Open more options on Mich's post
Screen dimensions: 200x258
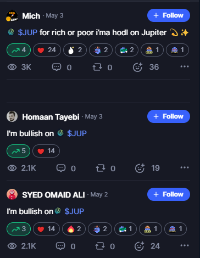(x=185, y=66)
